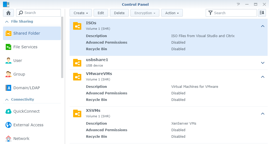269x144 pixels.
Task: Click the Edit button
Action: [x=101, y=13]
